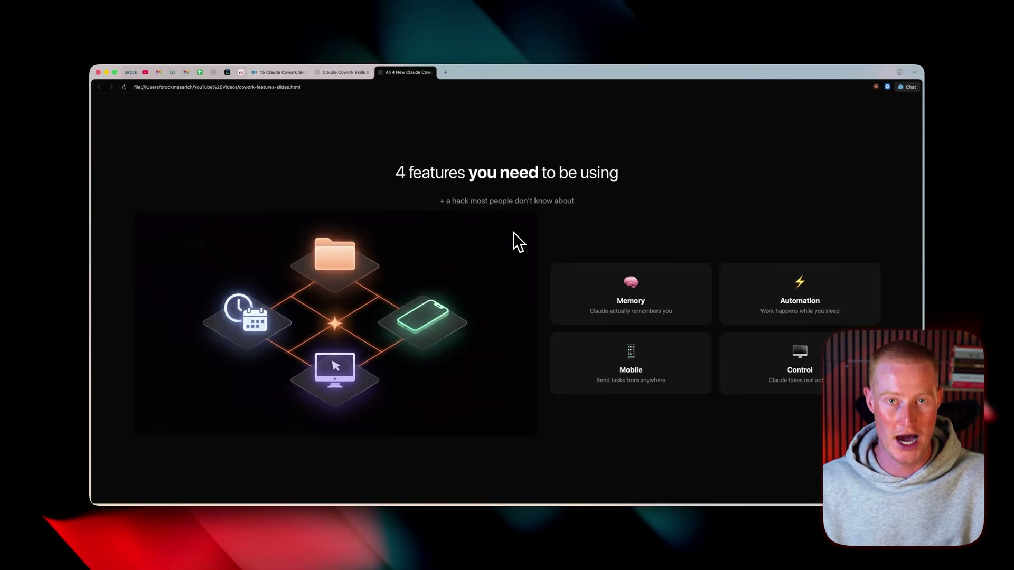Click the orange starburst icon in the toolbar
Screen dimensions: 1014x570
pyautogui.click(x=875, y=87)
